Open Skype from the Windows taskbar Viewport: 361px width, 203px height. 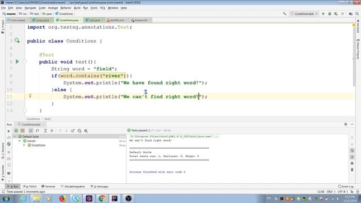pyautogui.click(x=76, y=198)
